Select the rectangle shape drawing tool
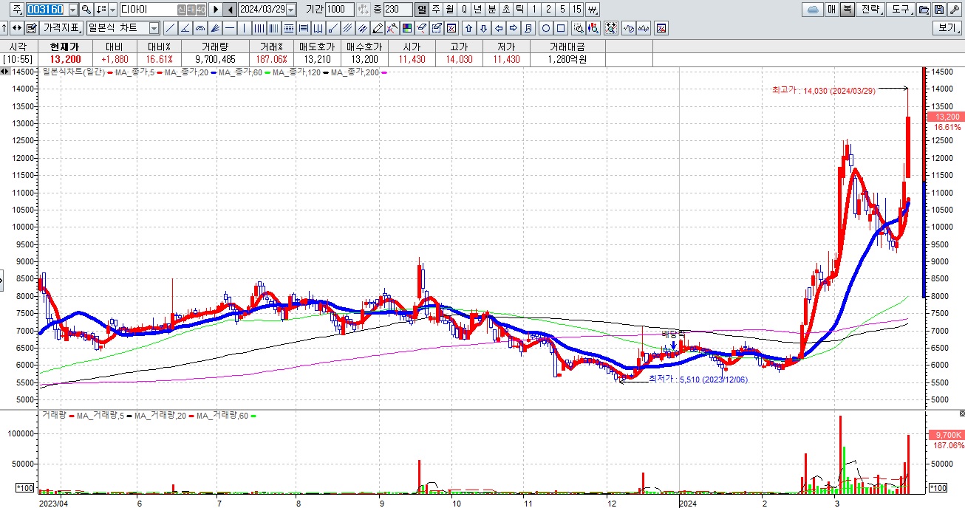The width and height of the screenshot is (965, 508). (561, 28)
